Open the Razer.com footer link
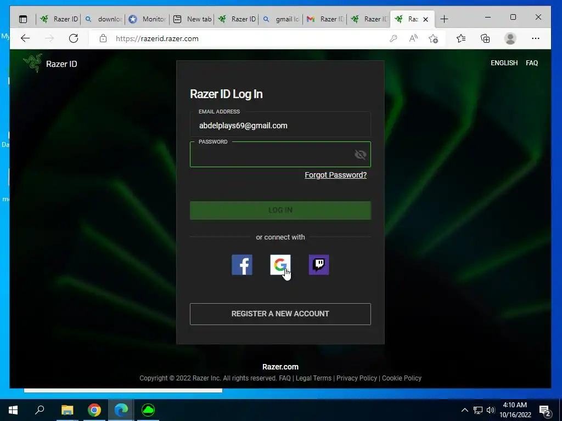Screen dimensions: 562x421 [x=280, y=367]
